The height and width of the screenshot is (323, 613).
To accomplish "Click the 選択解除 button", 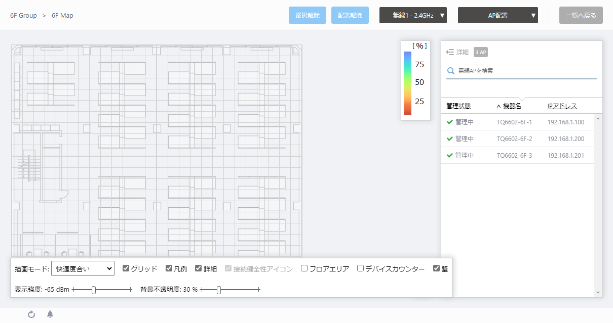I will coord(308,15).
